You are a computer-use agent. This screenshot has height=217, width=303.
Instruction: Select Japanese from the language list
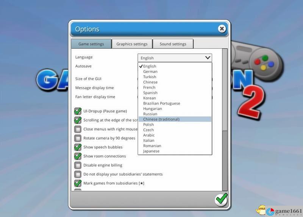tap(151, 151)
